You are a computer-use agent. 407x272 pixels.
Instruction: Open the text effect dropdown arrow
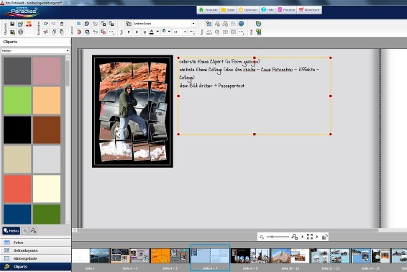click(169, 32)
